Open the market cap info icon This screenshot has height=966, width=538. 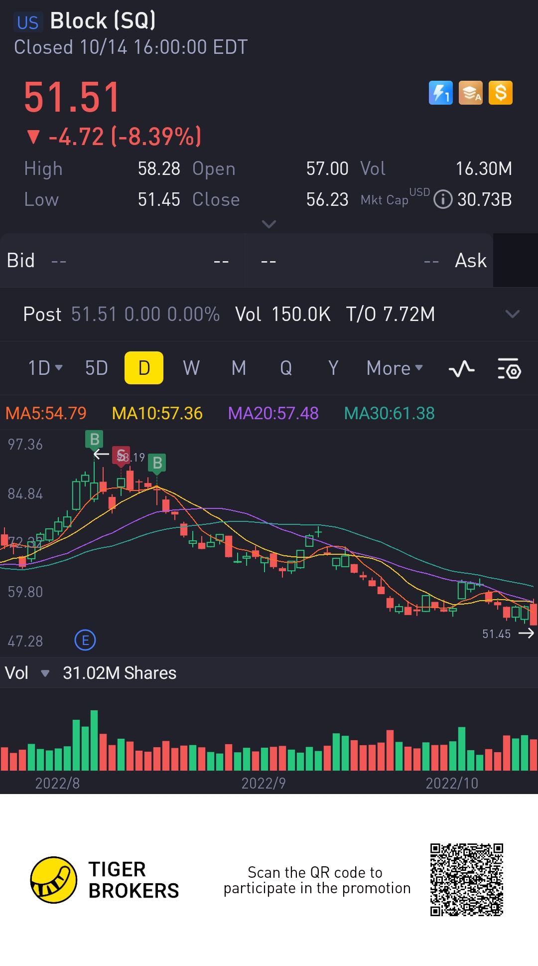point(443,199)
